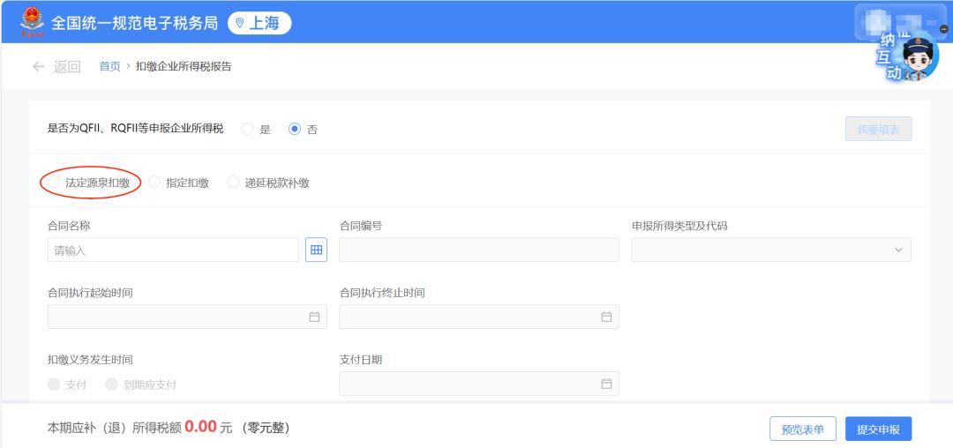
Task: Choose the 指定扣缴 option
Action: [x=154, y=183]
